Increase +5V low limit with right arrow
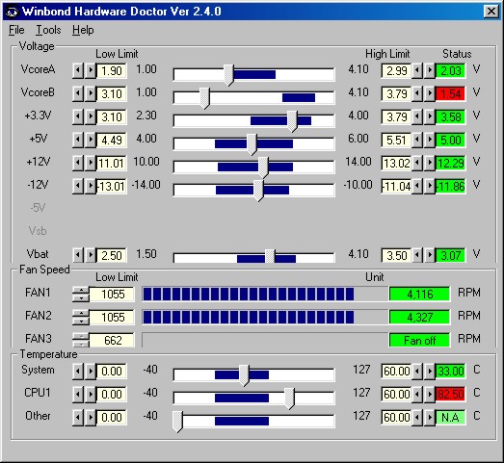The width and height of the screenshot is (504, 463). 91,140
